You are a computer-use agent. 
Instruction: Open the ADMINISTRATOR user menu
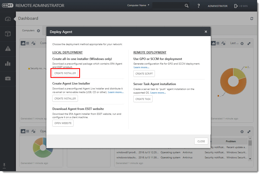click(x=218, y=6)
